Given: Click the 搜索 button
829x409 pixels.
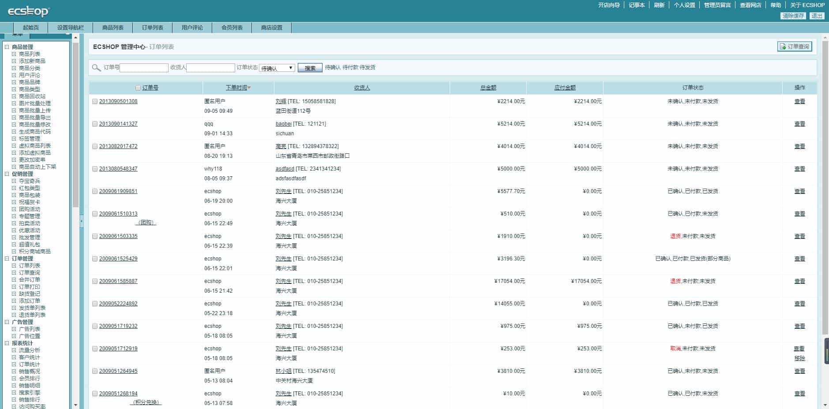Looking at the screenshot, I should pos(310,68).
